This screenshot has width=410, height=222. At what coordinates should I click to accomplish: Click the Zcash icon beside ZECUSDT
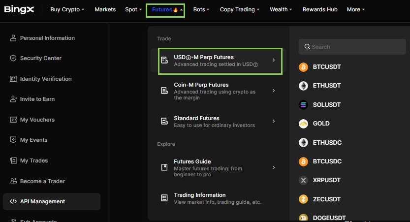click(303, 199)
